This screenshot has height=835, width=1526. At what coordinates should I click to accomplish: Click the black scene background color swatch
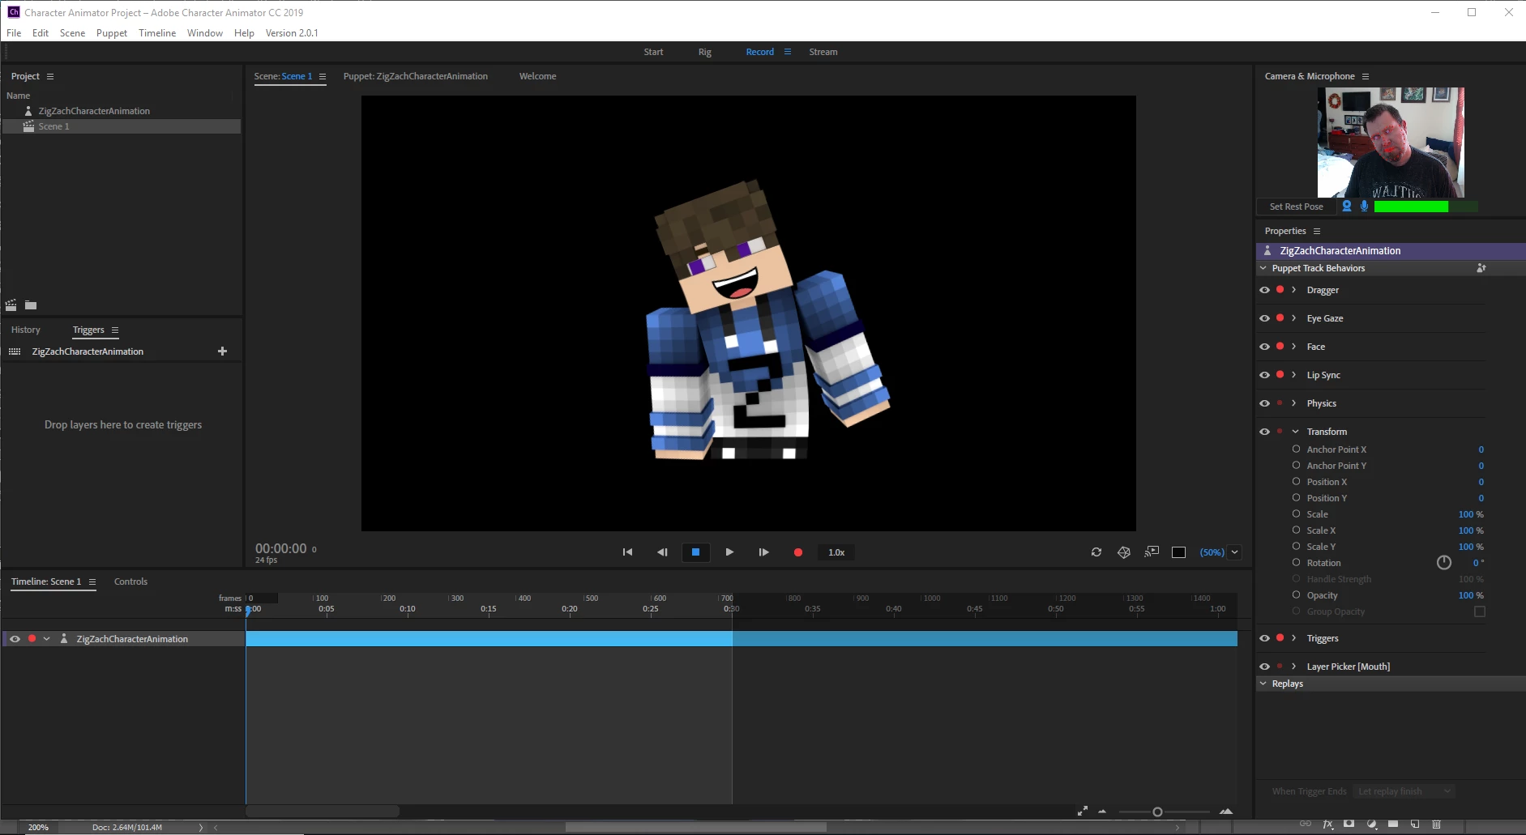click(1179, 552)
